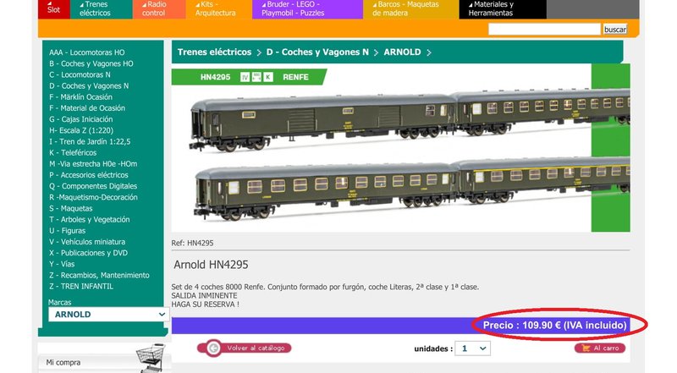Select Y - Vías category
The height and width of the screenshot is (373, 677).
click(62, 264)
